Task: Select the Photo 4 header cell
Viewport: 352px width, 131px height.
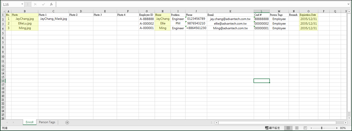Action: [128, 15]
